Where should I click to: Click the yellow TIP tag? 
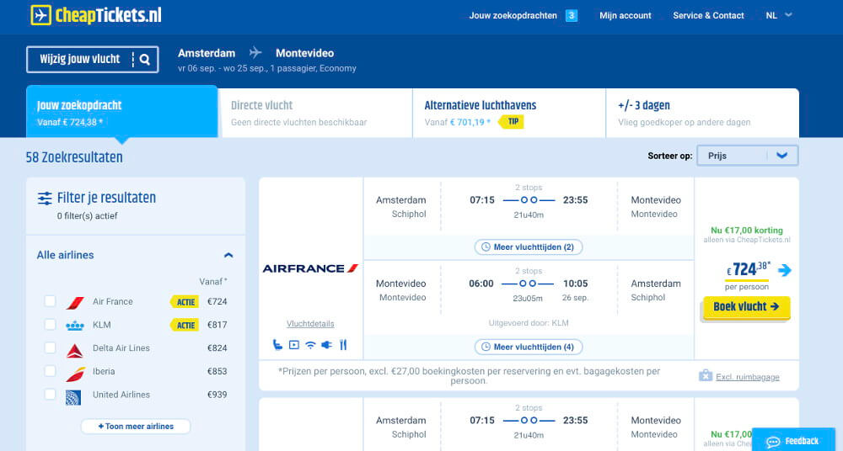(x=512, y=122)
